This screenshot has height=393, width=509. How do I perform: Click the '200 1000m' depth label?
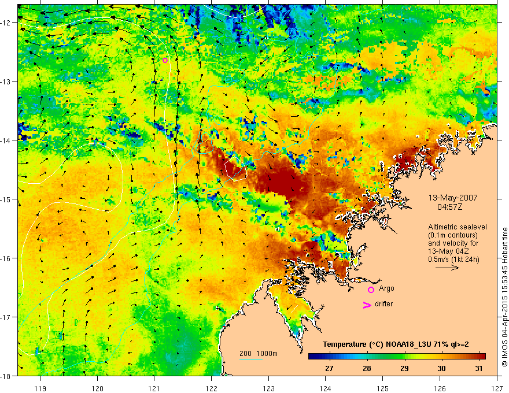[x=259, y=354]
